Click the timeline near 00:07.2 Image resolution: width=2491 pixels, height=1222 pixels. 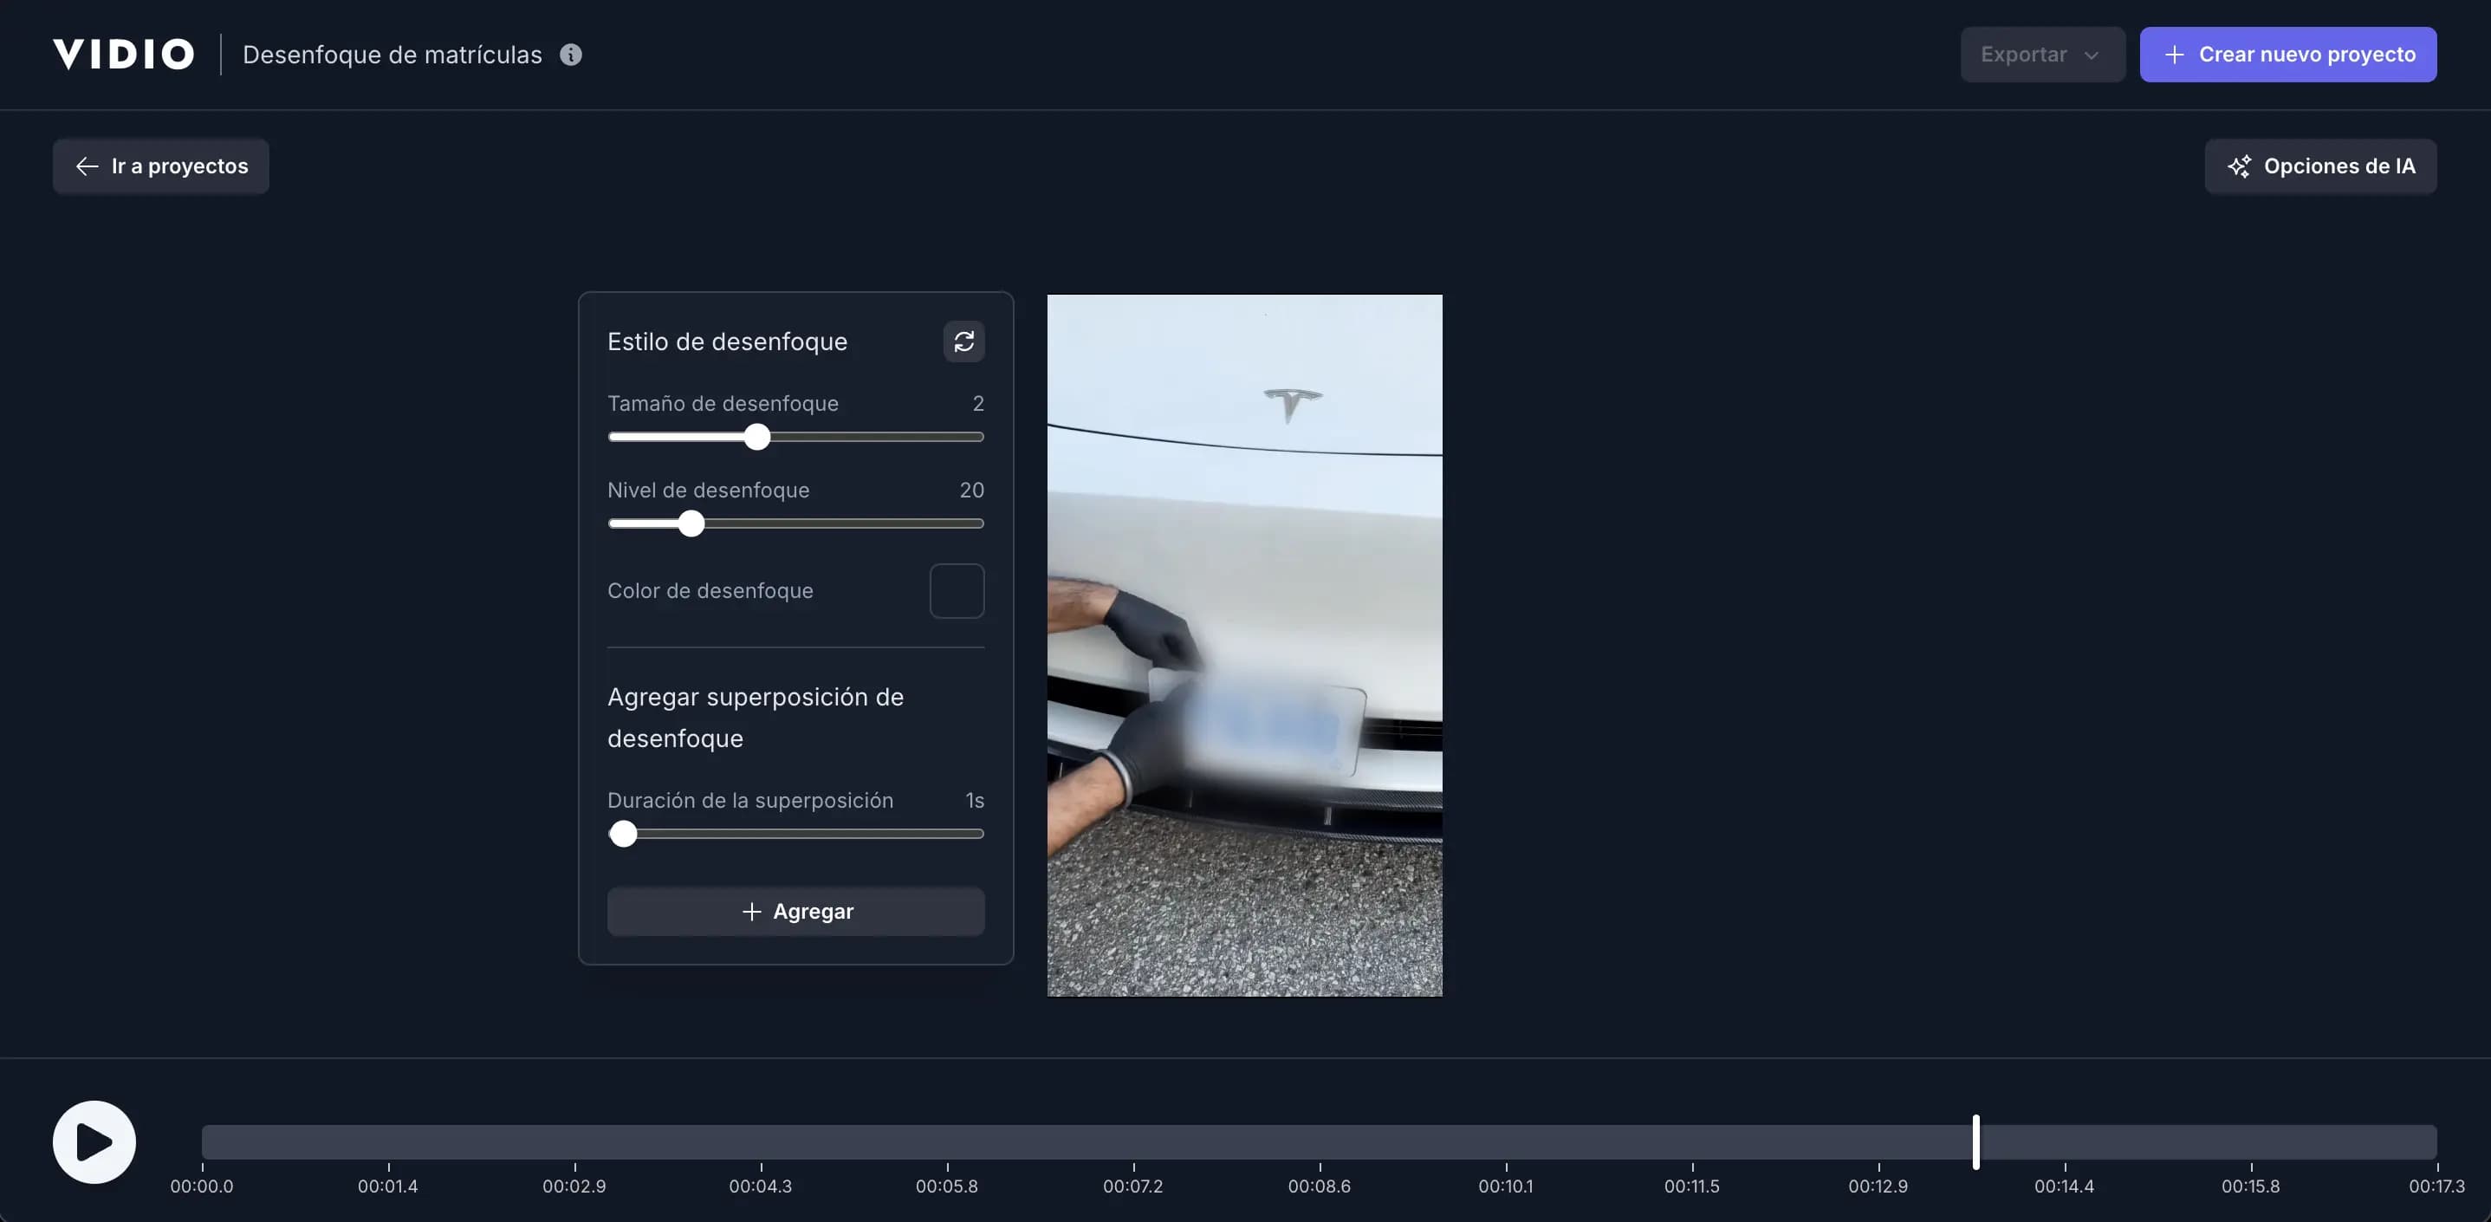click(x=1132, y=1141)
